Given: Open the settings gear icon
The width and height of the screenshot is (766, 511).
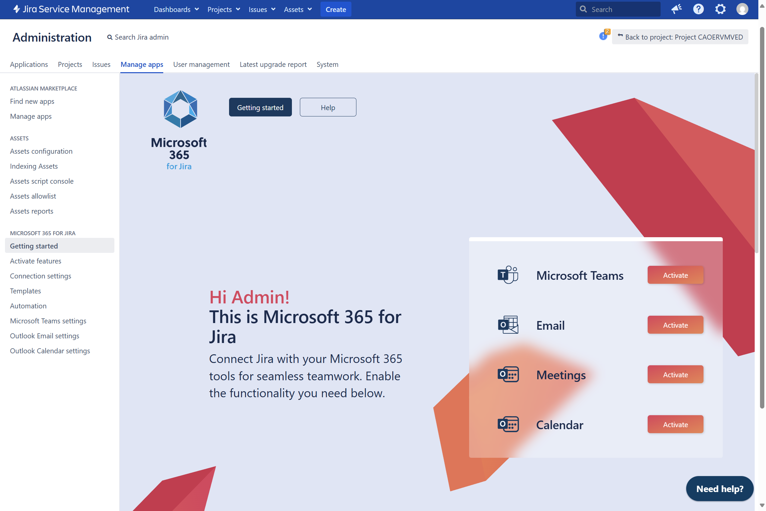Looking at the screenshot, I should (x=720, y=9).
